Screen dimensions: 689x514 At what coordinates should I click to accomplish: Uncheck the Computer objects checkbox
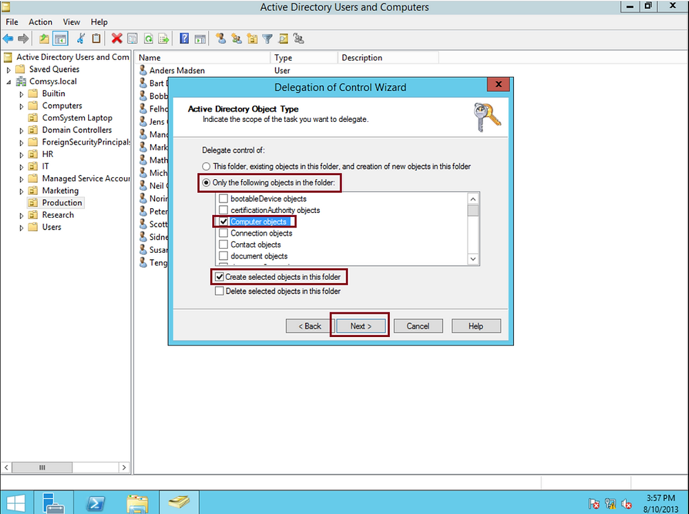tap(223, 221)
